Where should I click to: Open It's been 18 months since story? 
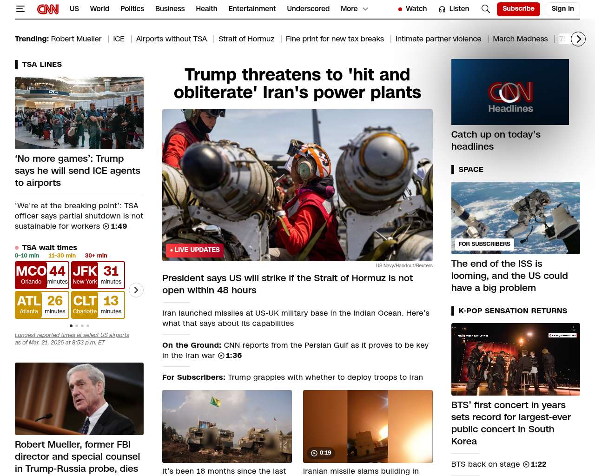point(224,471)
